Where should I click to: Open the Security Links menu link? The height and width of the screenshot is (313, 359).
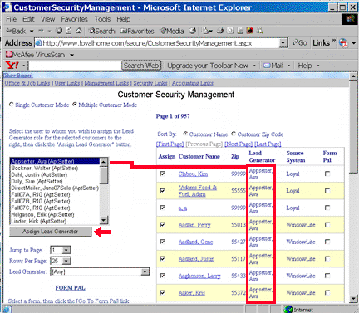[x=150, y=83]
